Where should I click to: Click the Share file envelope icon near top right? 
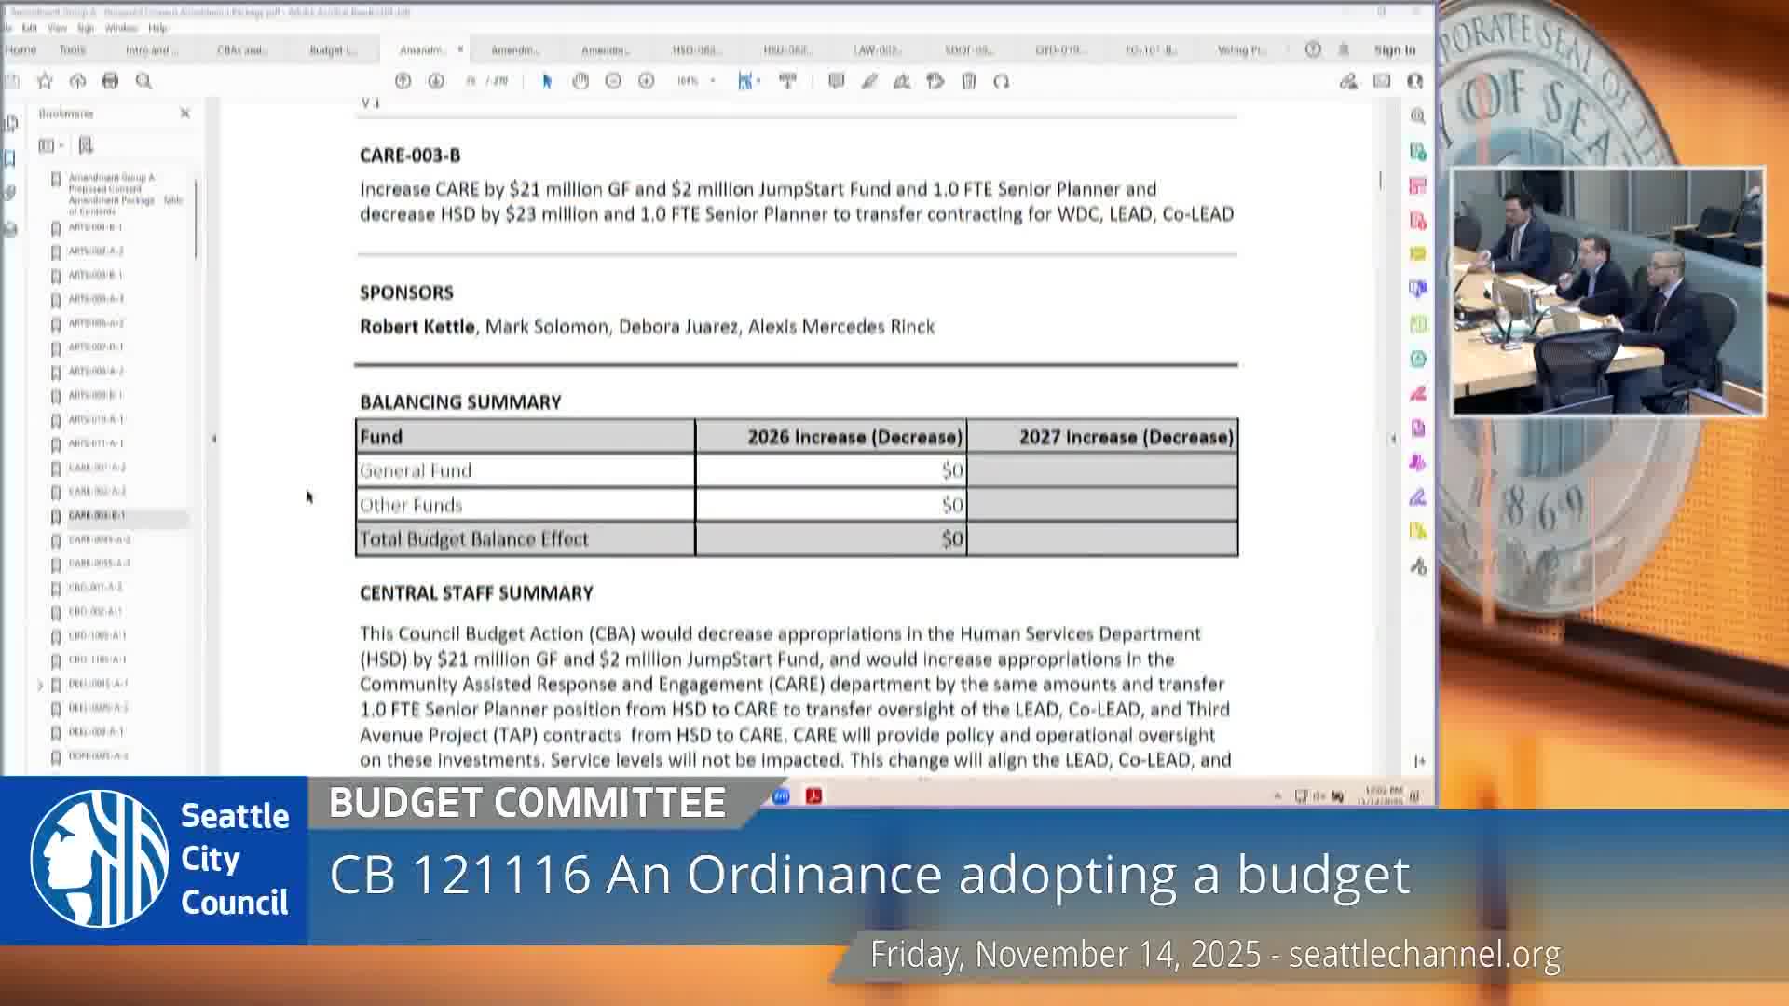(1382, 82)
